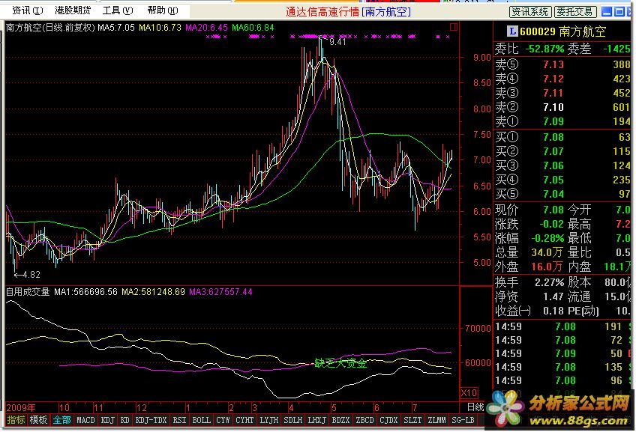Click the 涨幅 -0.28% value

click(x=548, y=238)
